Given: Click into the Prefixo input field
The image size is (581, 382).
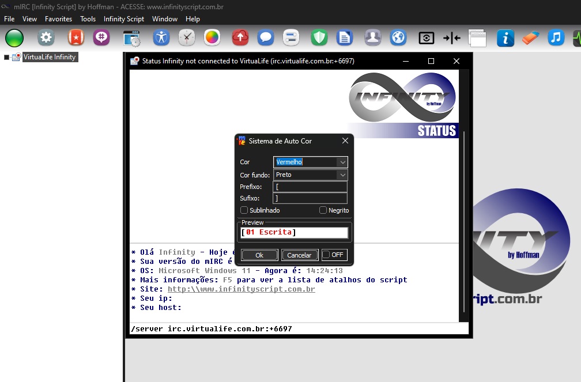Looking at the screenshot, I should pyautogui.click(x=310, y=187).
